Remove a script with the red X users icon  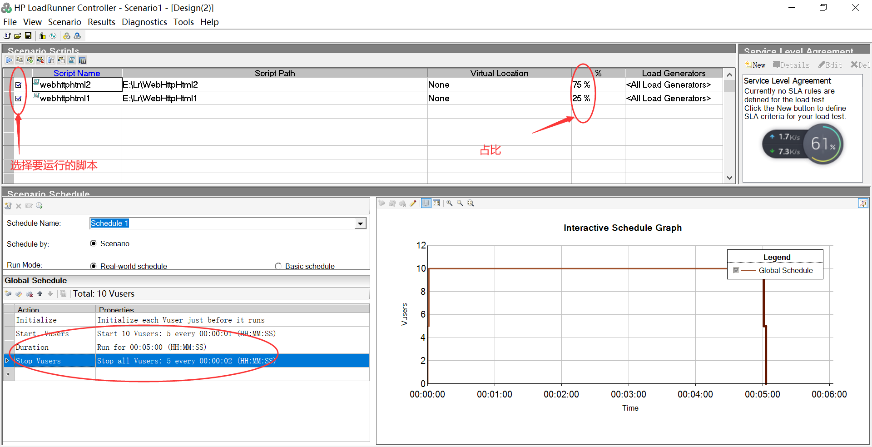tap(40, 60)
